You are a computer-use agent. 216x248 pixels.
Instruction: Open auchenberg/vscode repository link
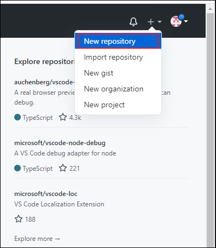[x=44, y=82]
